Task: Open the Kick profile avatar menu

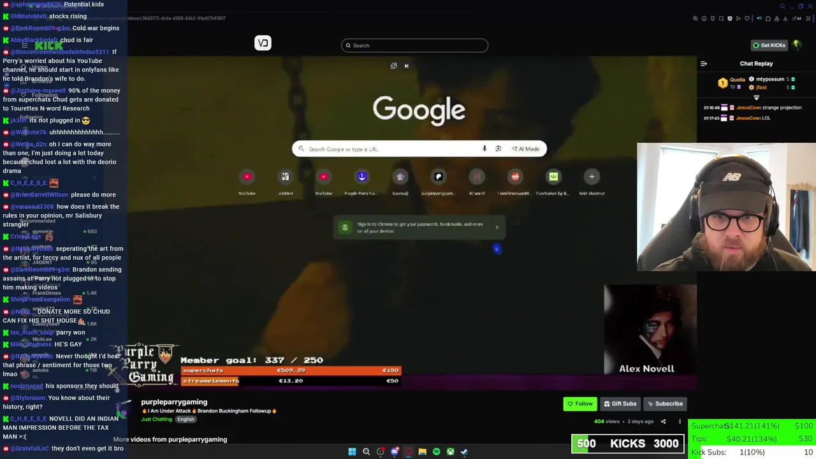Action: [797, 45]
